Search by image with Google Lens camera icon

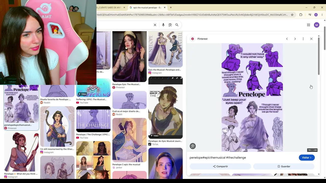(x=170, y=25)
